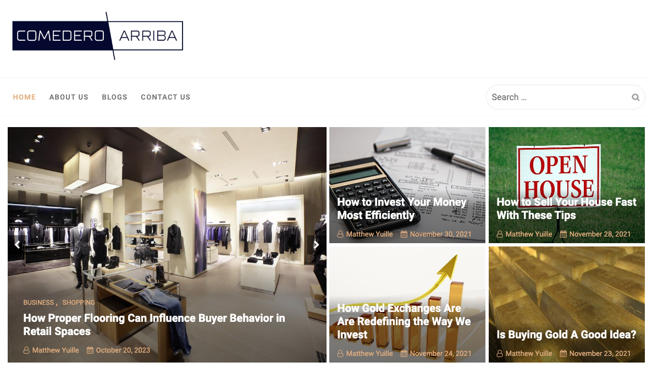Click the Comedero Arriba logo
The height and width of the screenshot is (384, 652).
(98, 36)
